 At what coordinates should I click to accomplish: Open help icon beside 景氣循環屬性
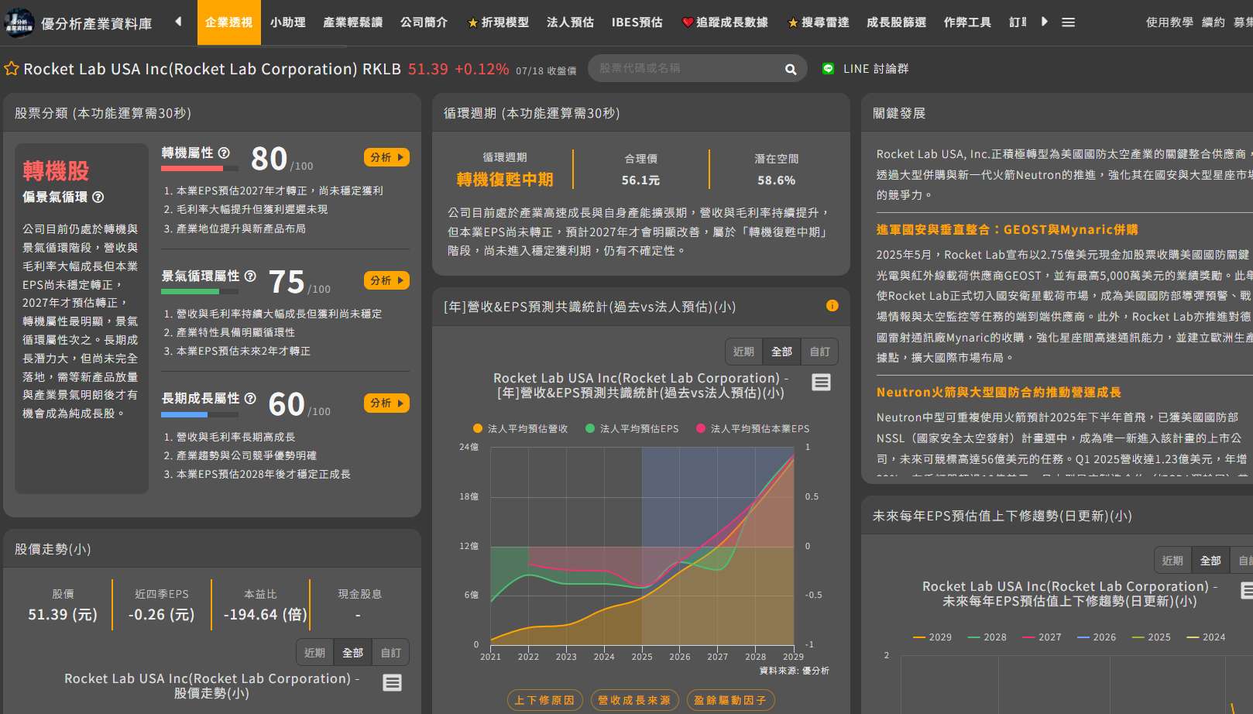[x=250, y=276]
